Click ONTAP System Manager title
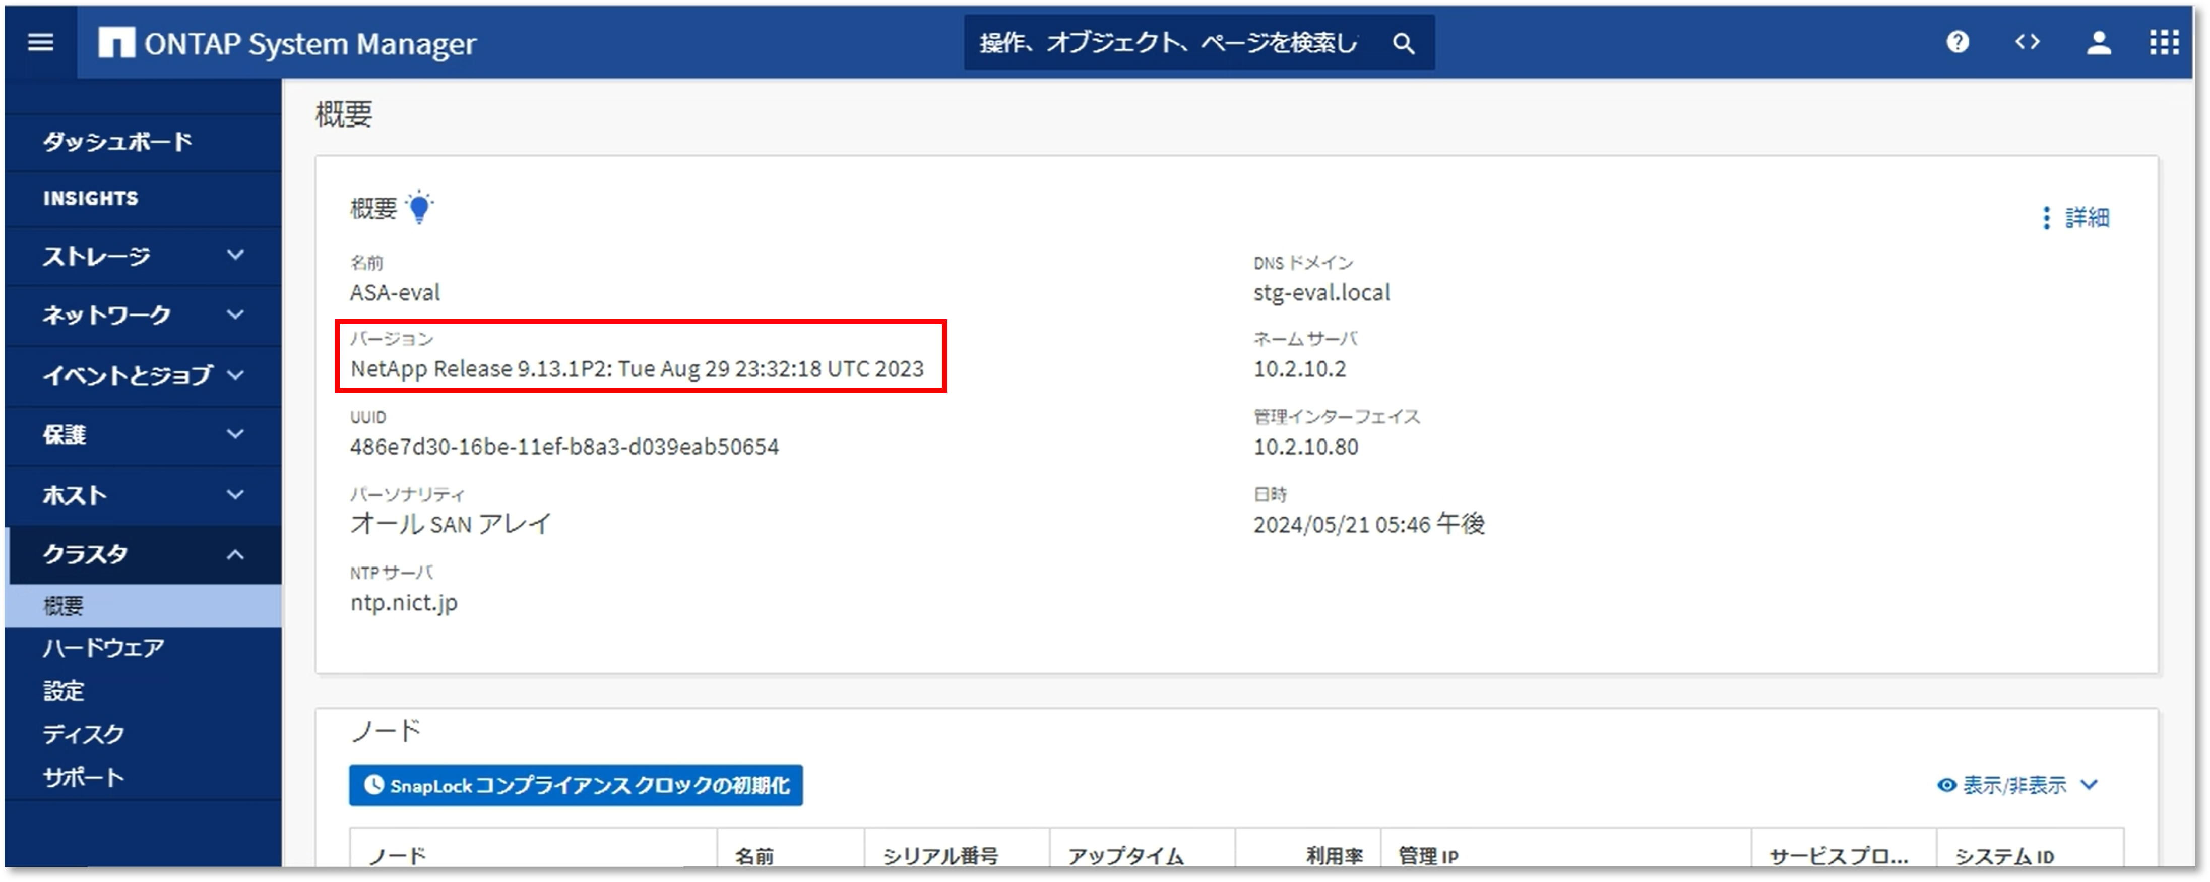Viewport: 2210px width, 882px height. 310,44
